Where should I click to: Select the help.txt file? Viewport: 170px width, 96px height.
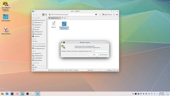click(x=54, y=25)
